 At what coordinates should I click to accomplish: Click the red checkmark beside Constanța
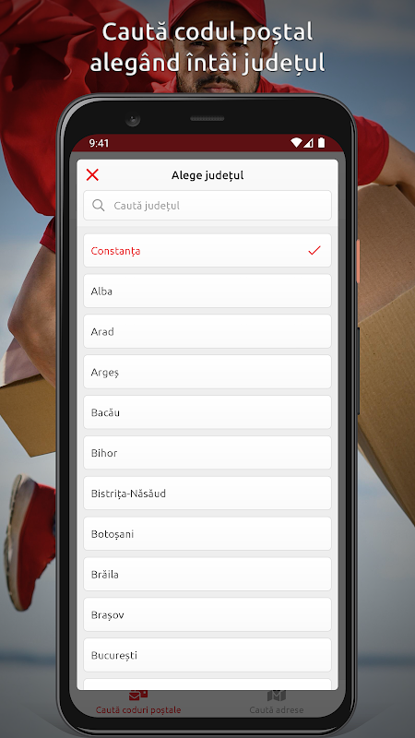click(x=314, y=250)
